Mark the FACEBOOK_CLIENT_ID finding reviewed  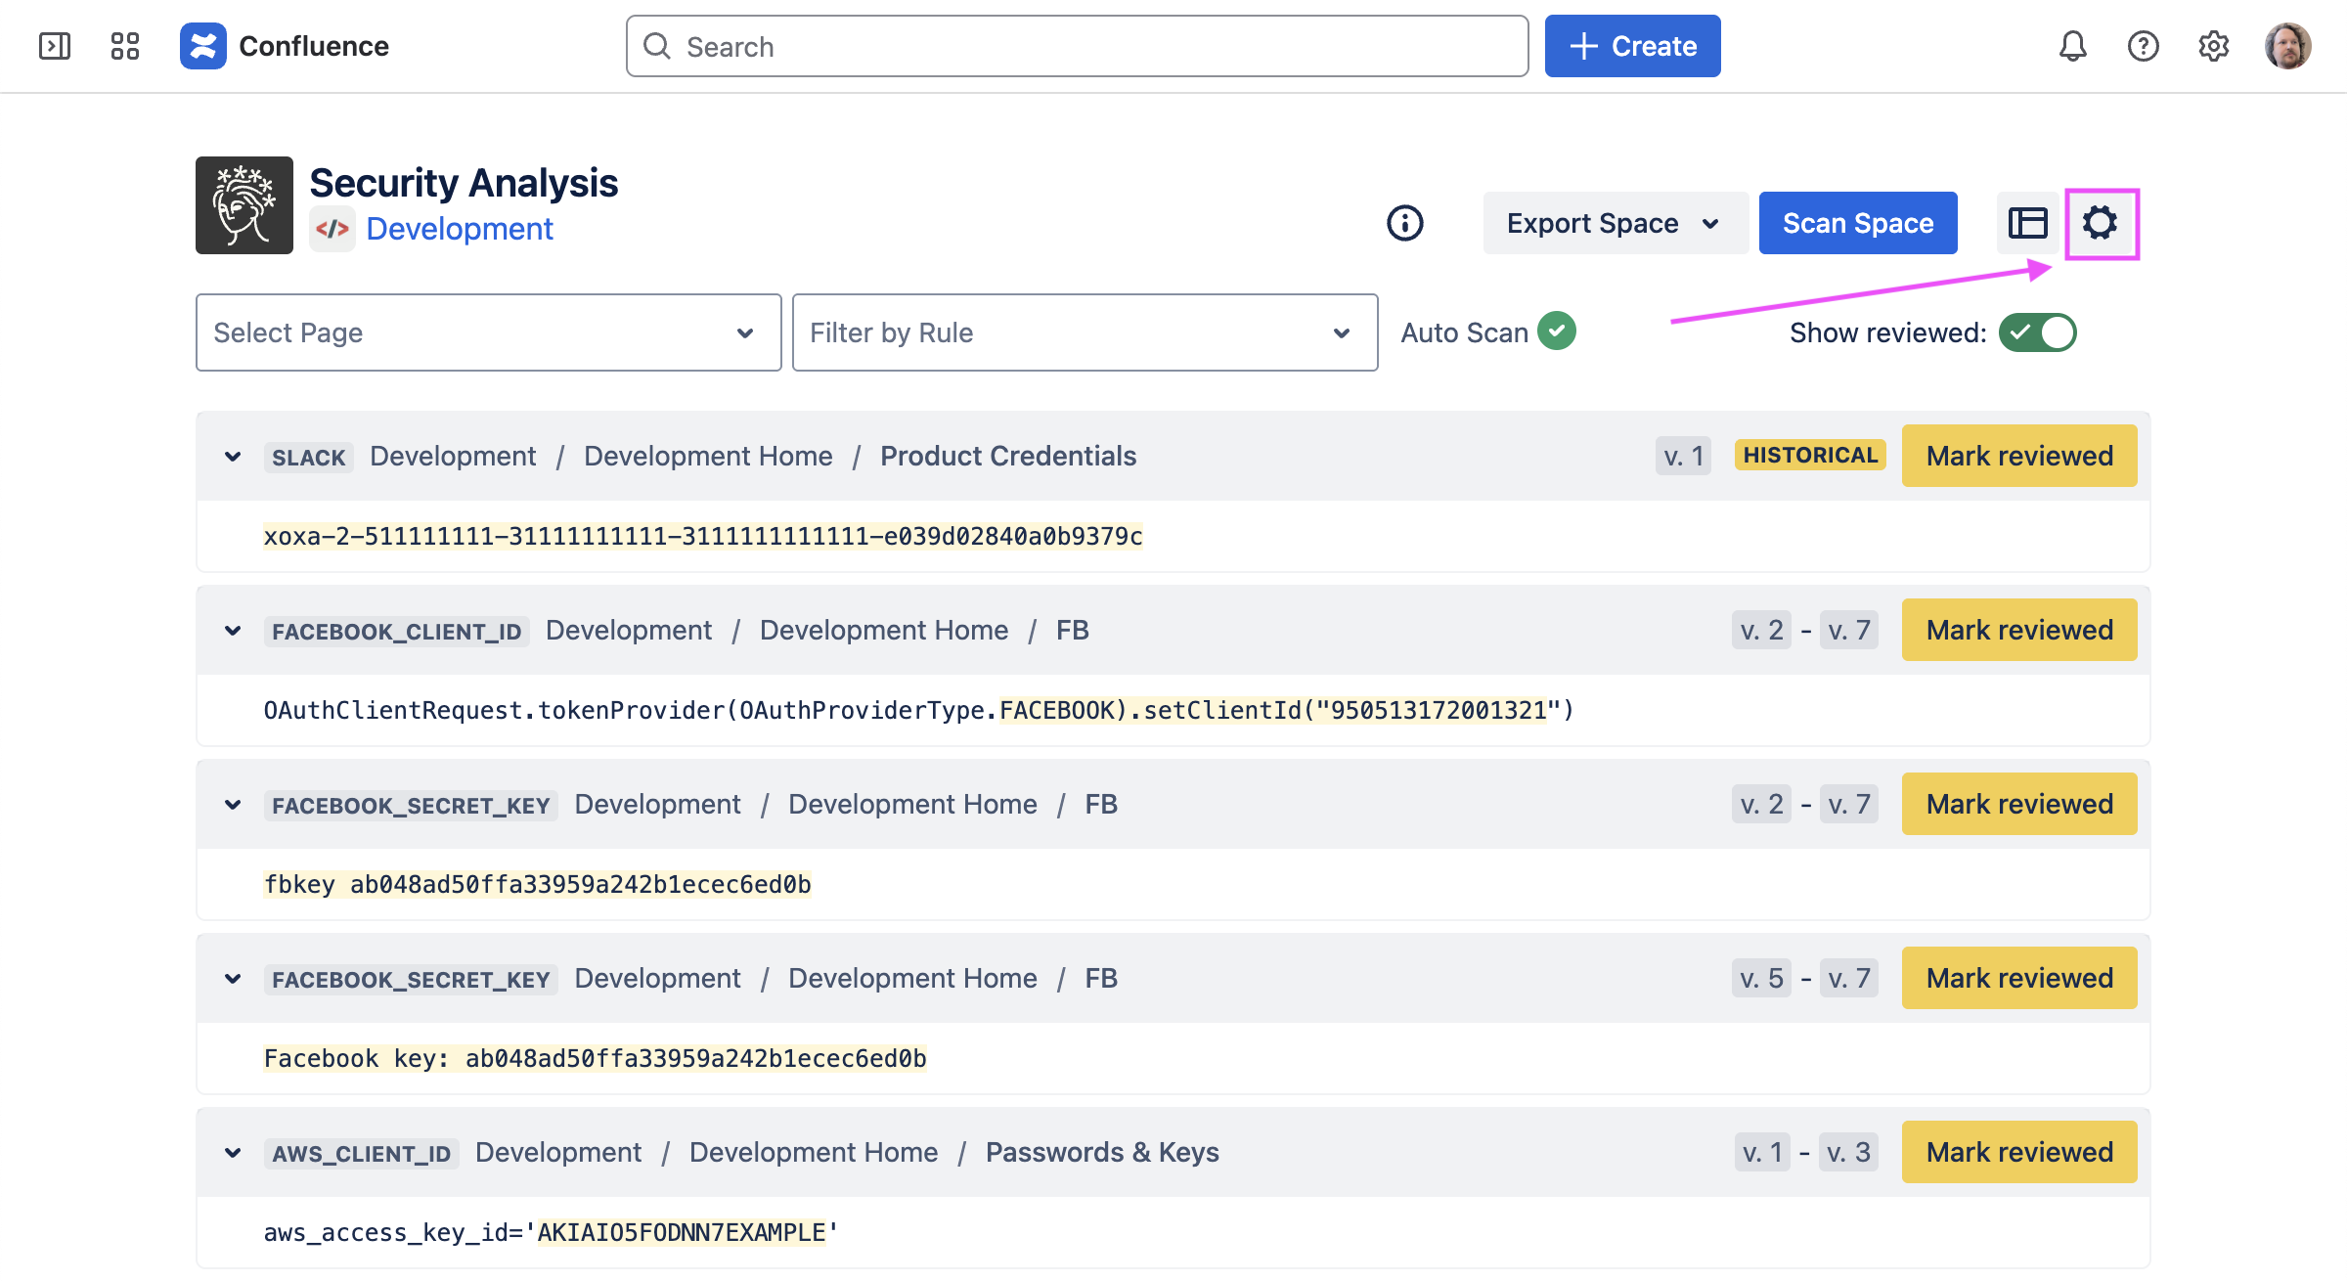click(x=2018, y=630)
